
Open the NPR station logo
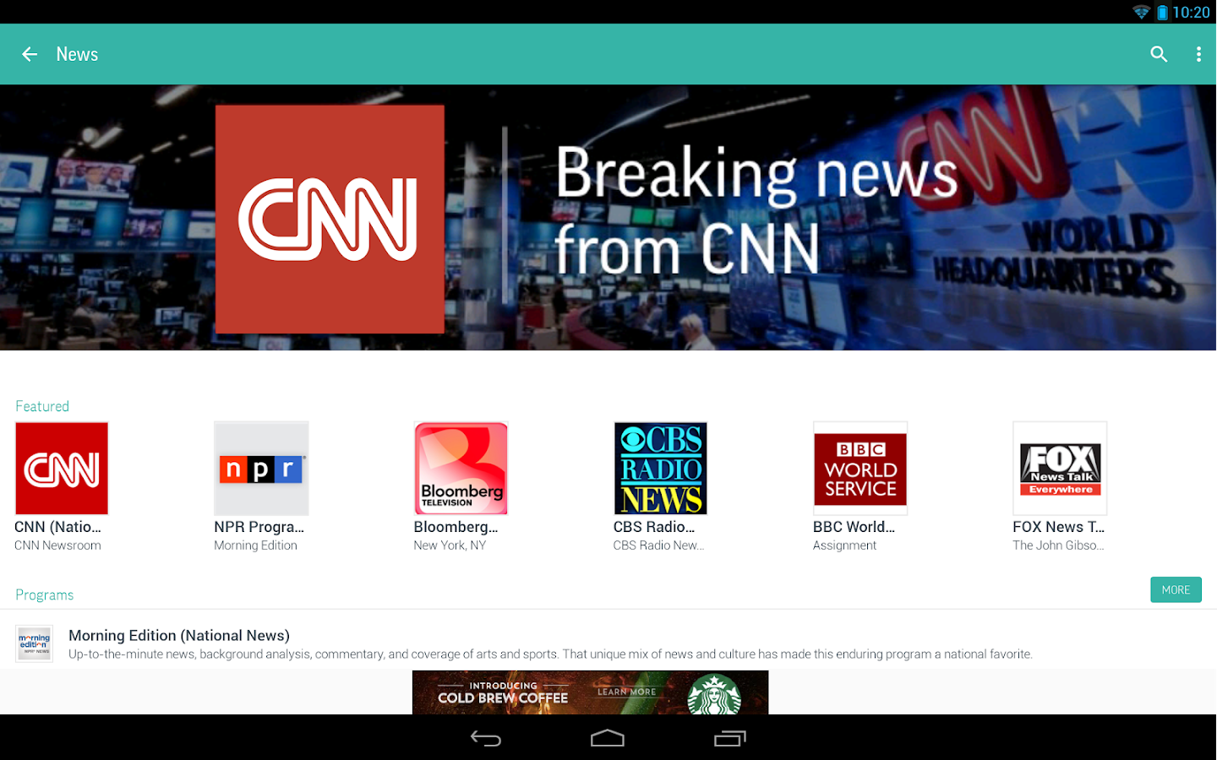coord(261,469)
